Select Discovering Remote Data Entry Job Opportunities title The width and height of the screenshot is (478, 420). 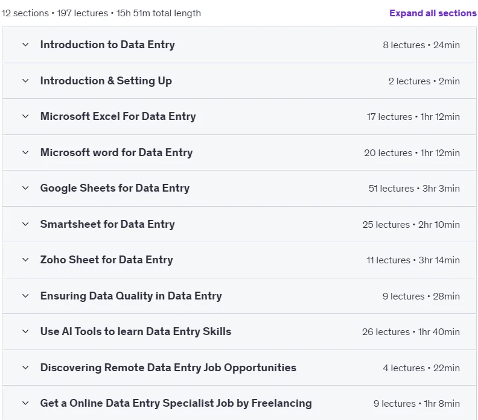pyautogui.click(x=168, y=368)
